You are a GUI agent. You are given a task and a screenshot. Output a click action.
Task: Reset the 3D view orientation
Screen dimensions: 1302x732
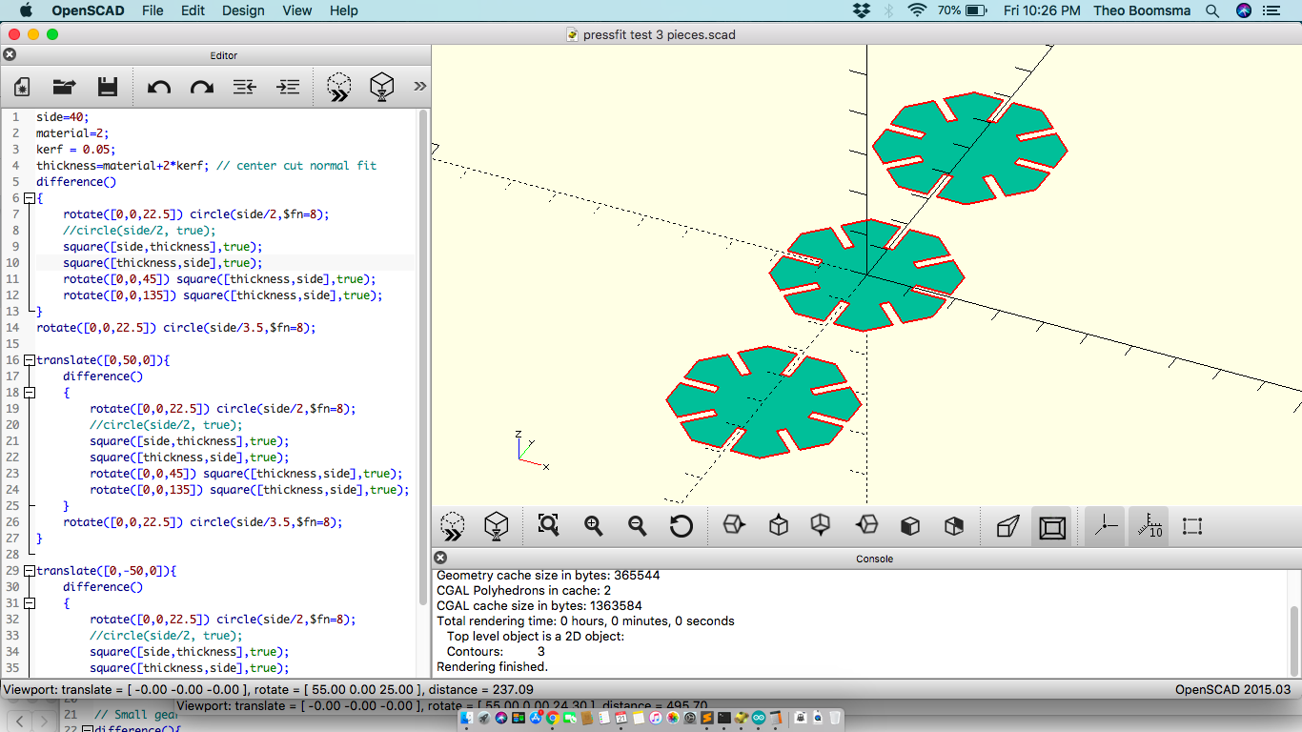(x=682, y=525)
